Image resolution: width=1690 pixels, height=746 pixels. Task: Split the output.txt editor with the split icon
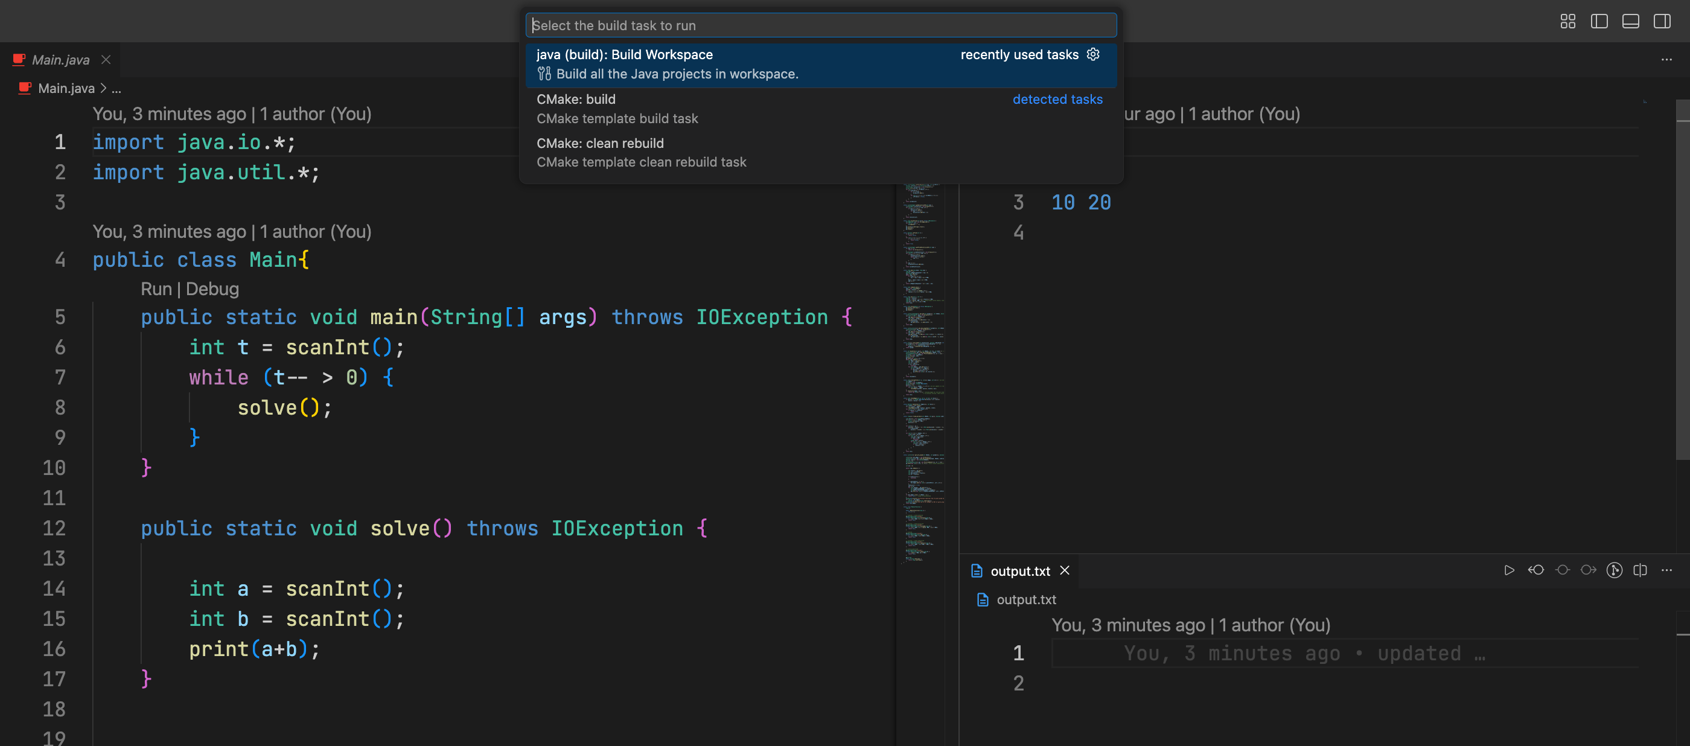click(x=1640, y=570)
